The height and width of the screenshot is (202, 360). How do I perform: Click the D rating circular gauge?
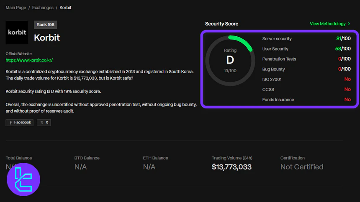[x=230, y=60]
